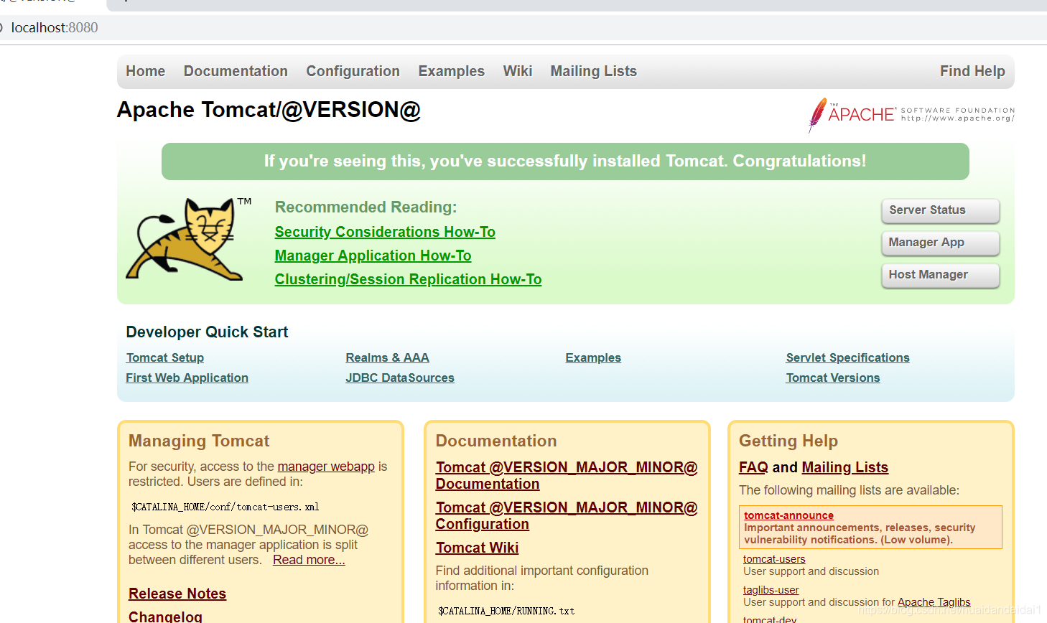Visit the Tomcat Wiki link
Image resolution: width=1047 pixels, height=623 pixels.
click(477, 548)
